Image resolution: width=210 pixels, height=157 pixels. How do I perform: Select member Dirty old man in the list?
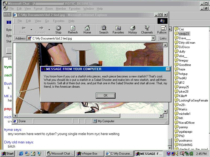(187, 43)
